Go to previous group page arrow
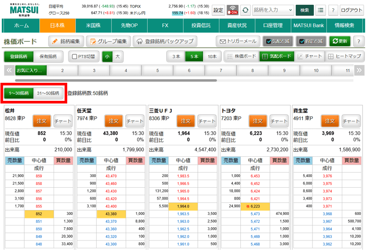Viewport: 366px width, 251px height. (9, 70)
